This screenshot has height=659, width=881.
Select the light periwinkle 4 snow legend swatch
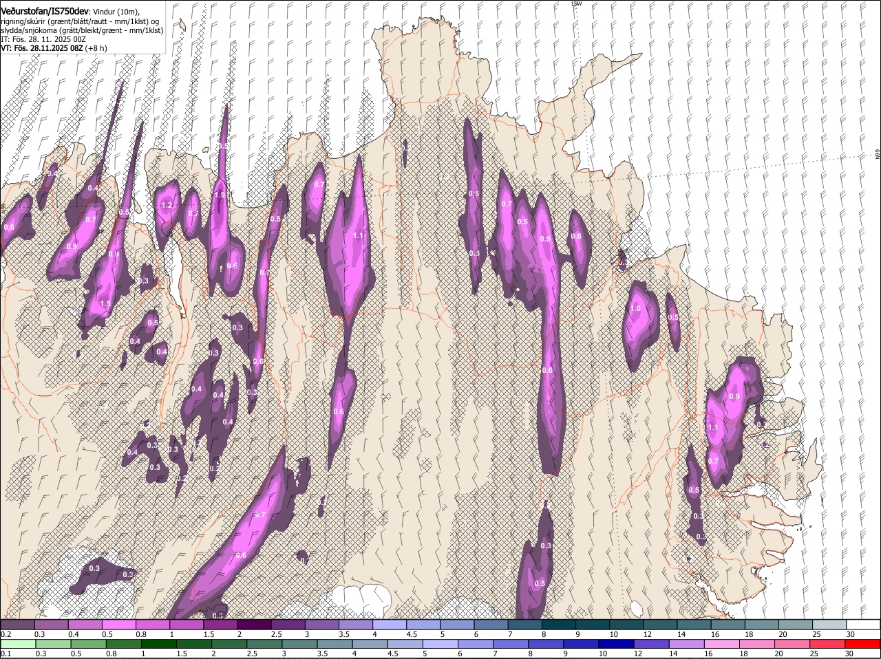click(x=390, y=625)
